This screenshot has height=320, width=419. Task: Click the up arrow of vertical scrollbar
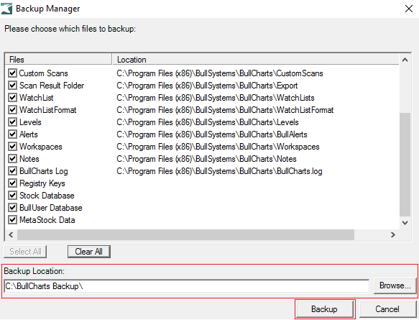click(405, 60)
